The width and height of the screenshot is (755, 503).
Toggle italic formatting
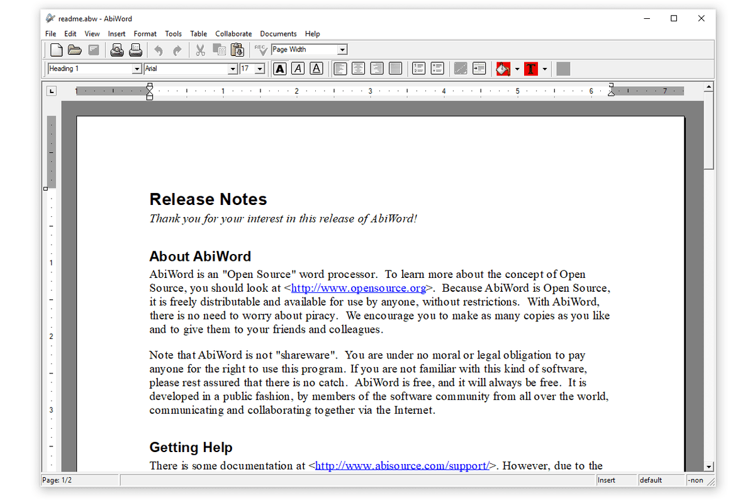click(298, 69)
